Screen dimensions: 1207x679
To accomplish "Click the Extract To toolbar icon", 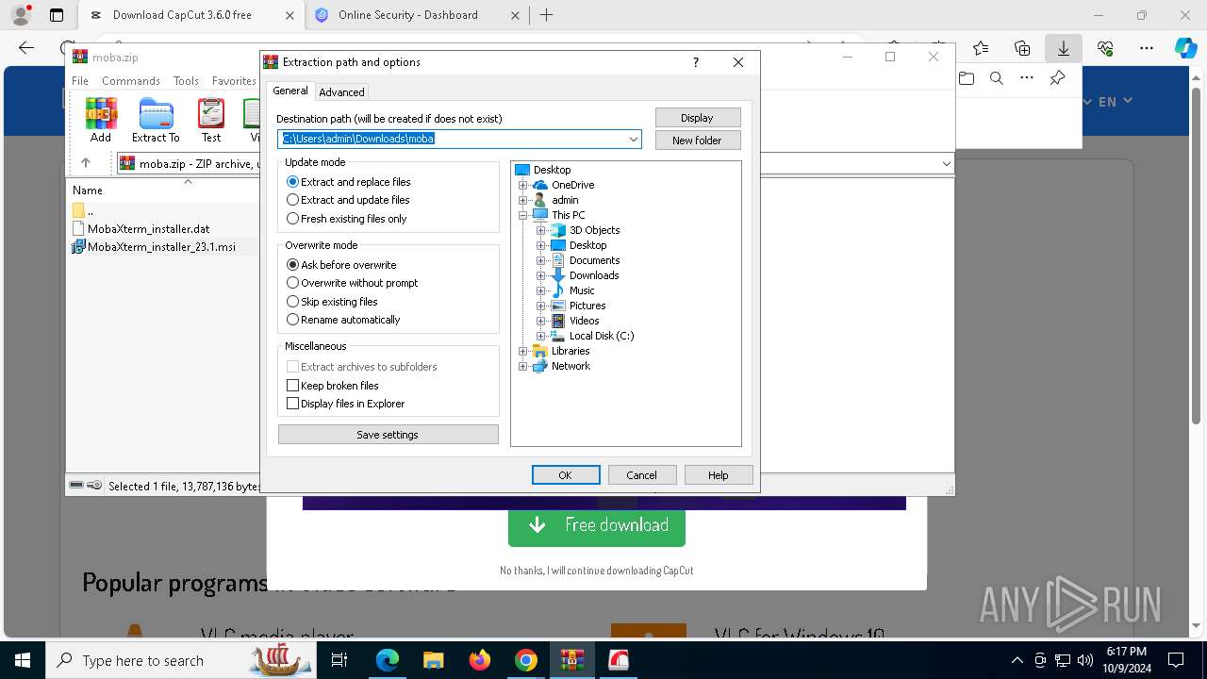I will [156, 120].
